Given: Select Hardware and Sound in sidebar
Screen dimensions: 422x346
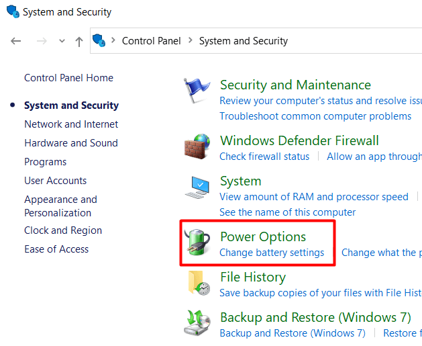Looking at the screenshot, I should (x=71, y=143).
